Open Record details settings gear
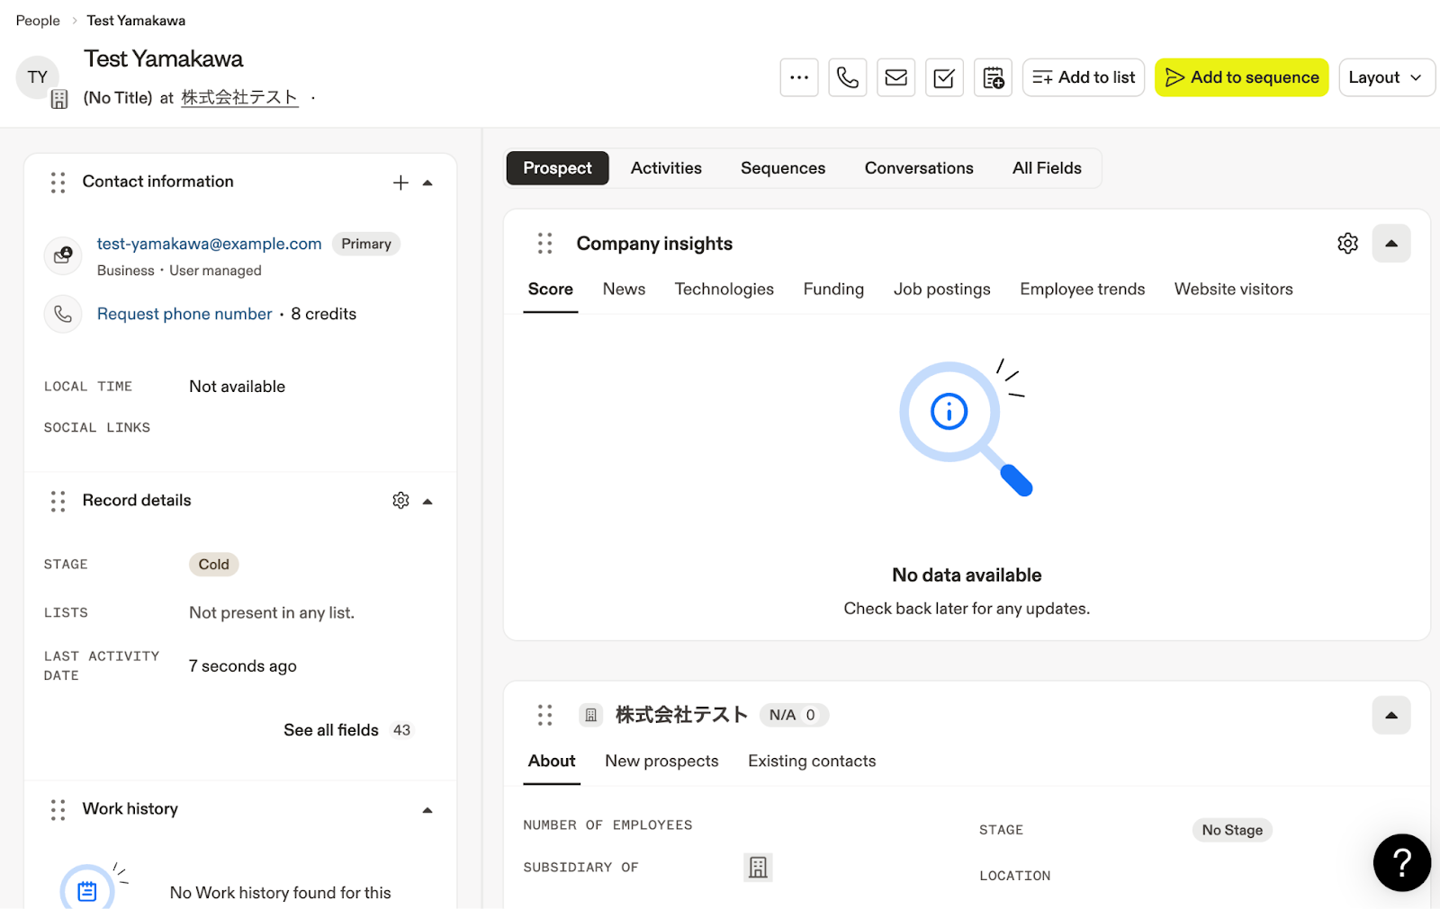Screen dimensions: 1440x909 (400, 501)
